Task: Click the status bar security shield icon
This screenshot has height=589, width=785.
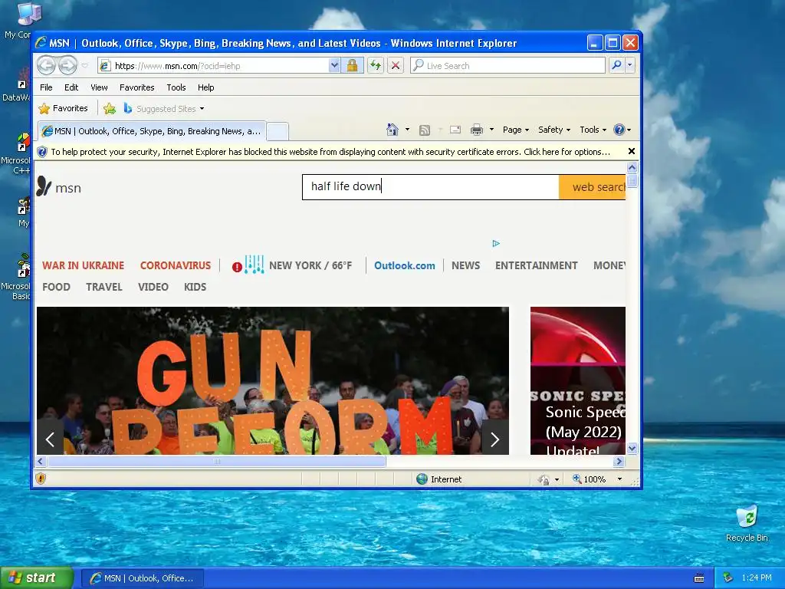Action: tap(41, 479)
